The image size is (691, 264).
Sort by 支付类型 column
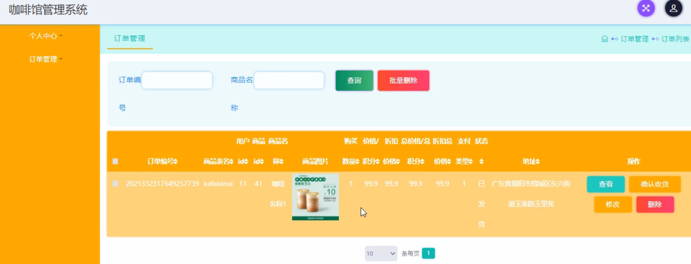[x=464, y=152]
